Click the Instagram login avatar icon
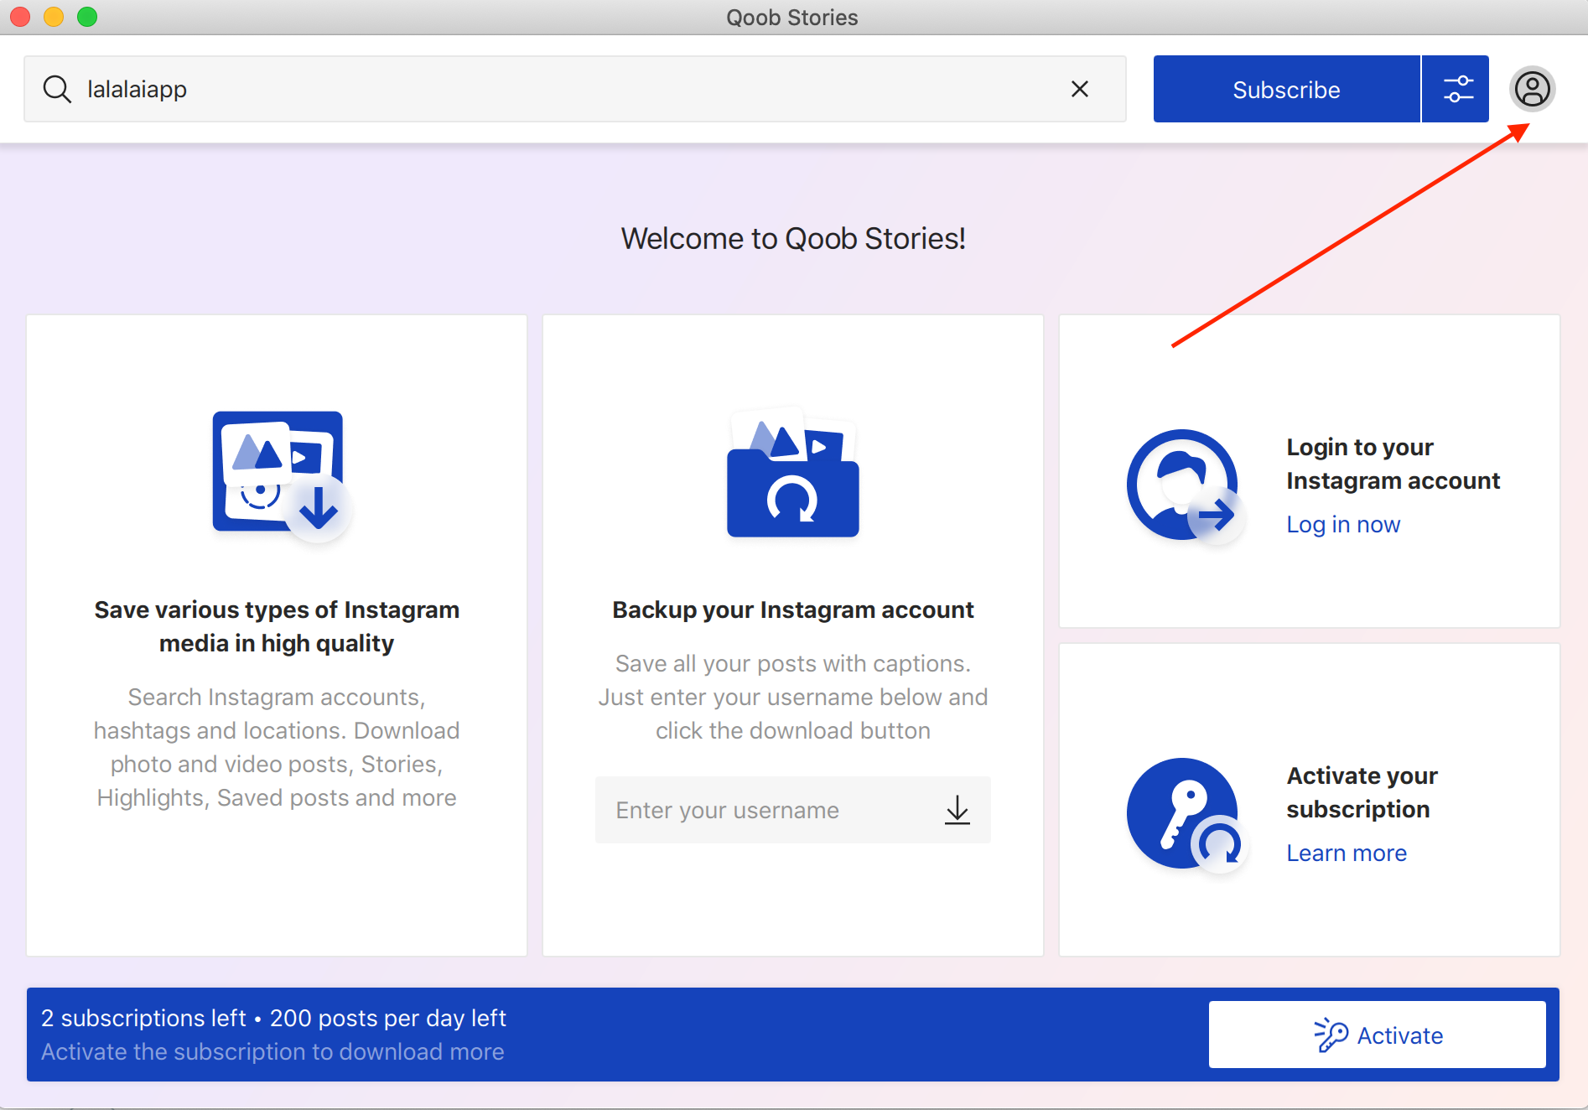Screen dimensions: 1588x1110 click(x=1186, y=486)
